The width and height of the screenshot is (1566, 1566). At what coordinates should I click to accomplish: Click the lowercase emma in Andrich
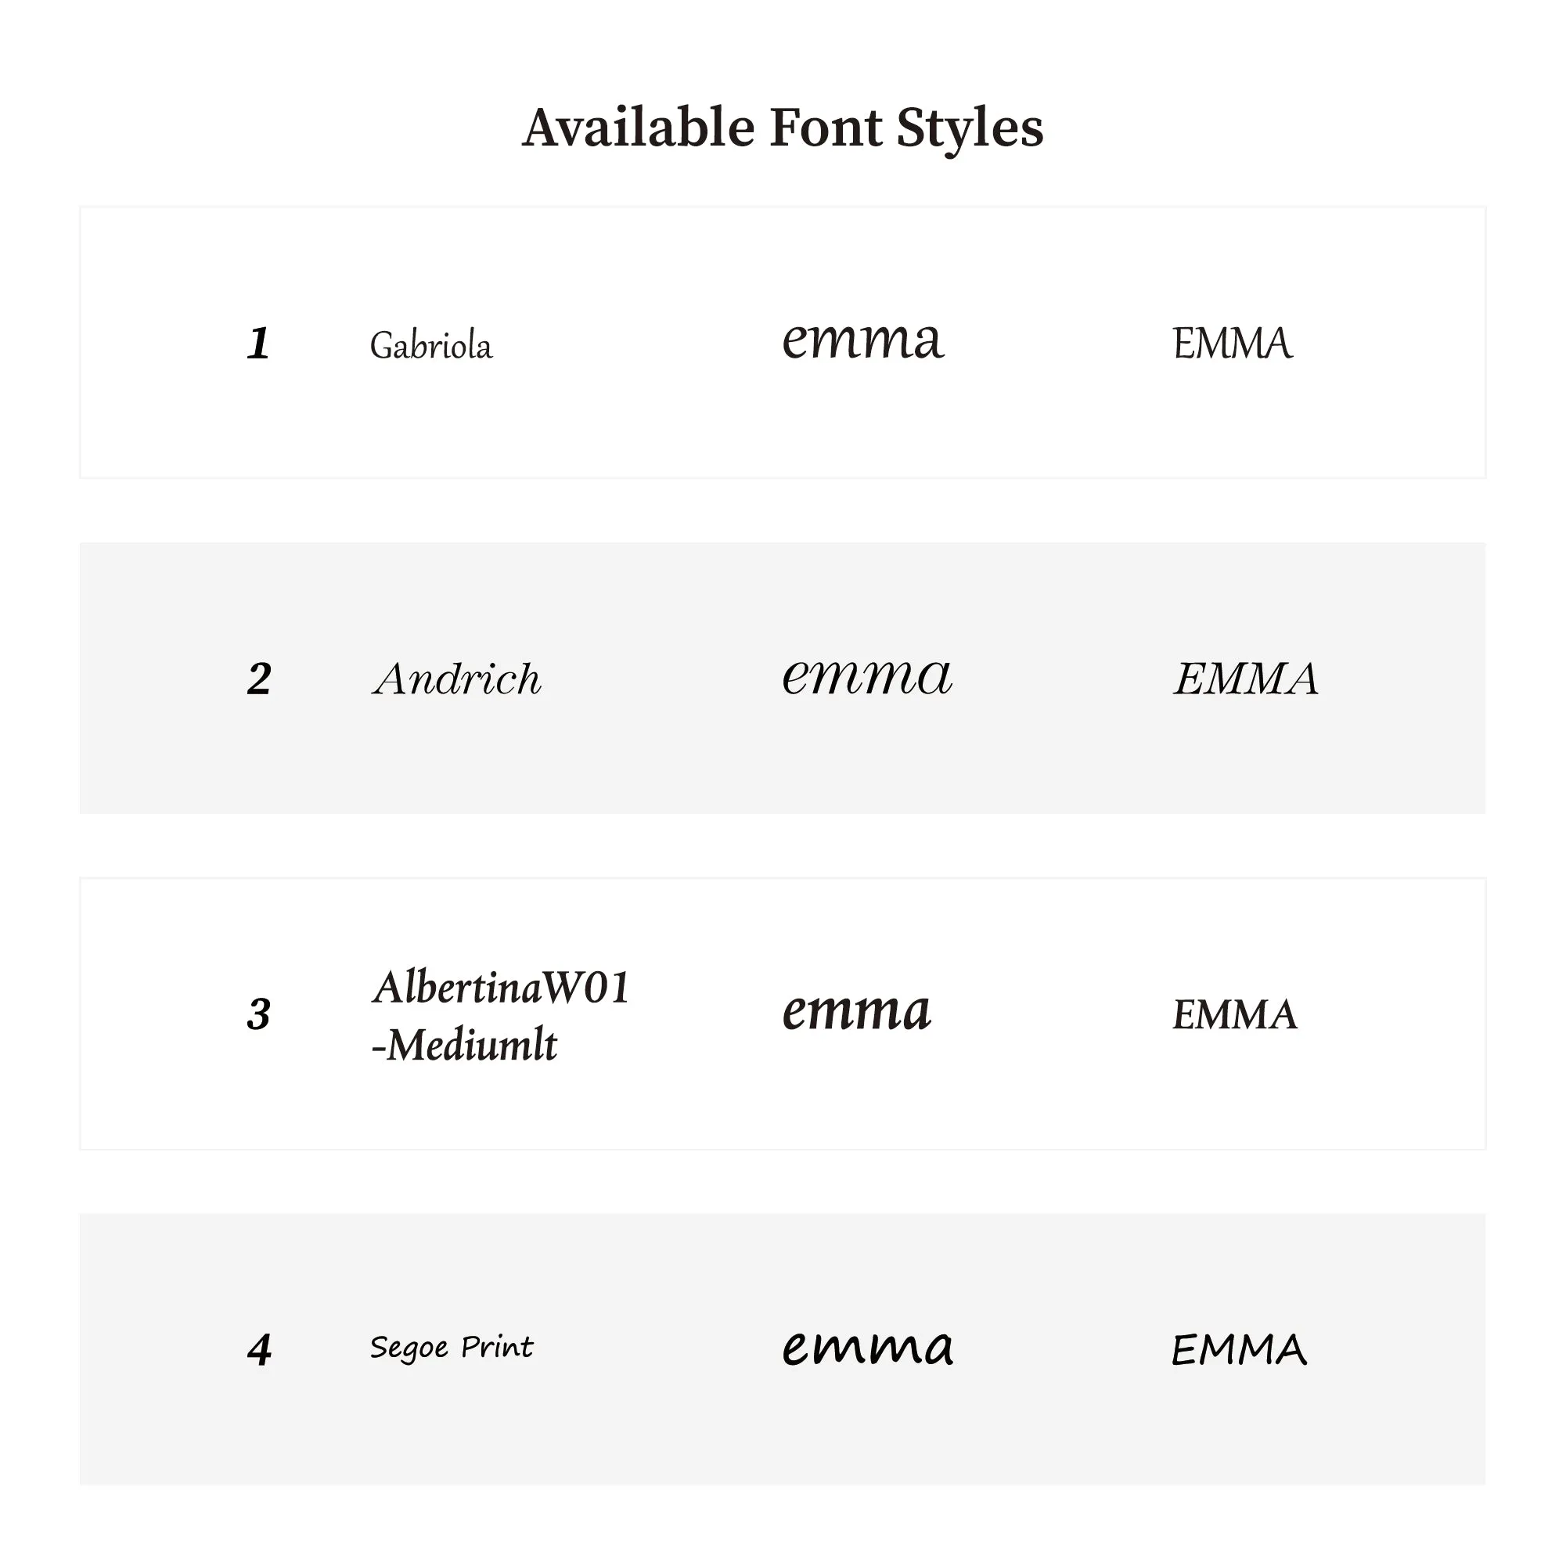(867, 676)
